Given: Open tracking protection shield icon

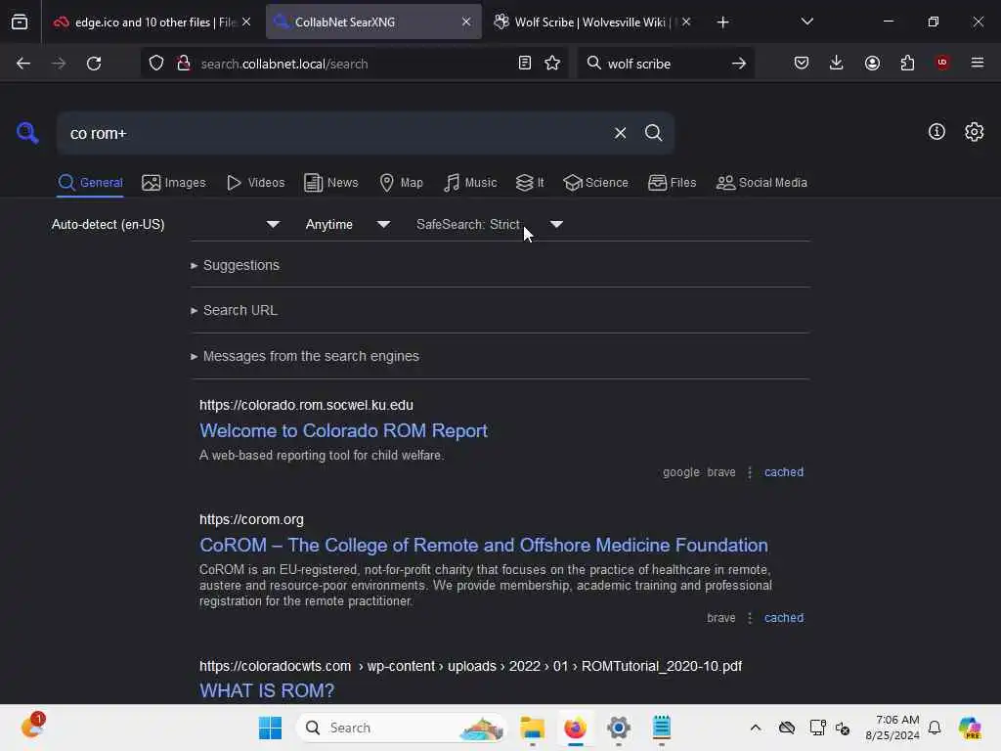Looking at the screenshot, I should coord(156,64).
